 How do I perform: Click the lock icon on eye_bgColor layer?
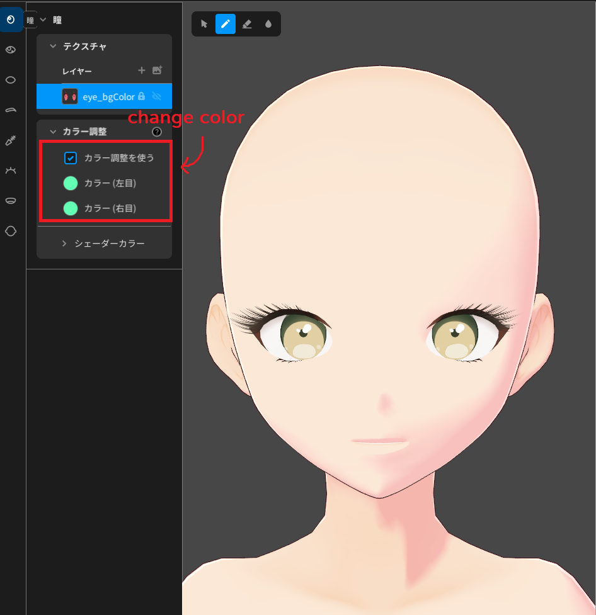(x=141, y=96)
